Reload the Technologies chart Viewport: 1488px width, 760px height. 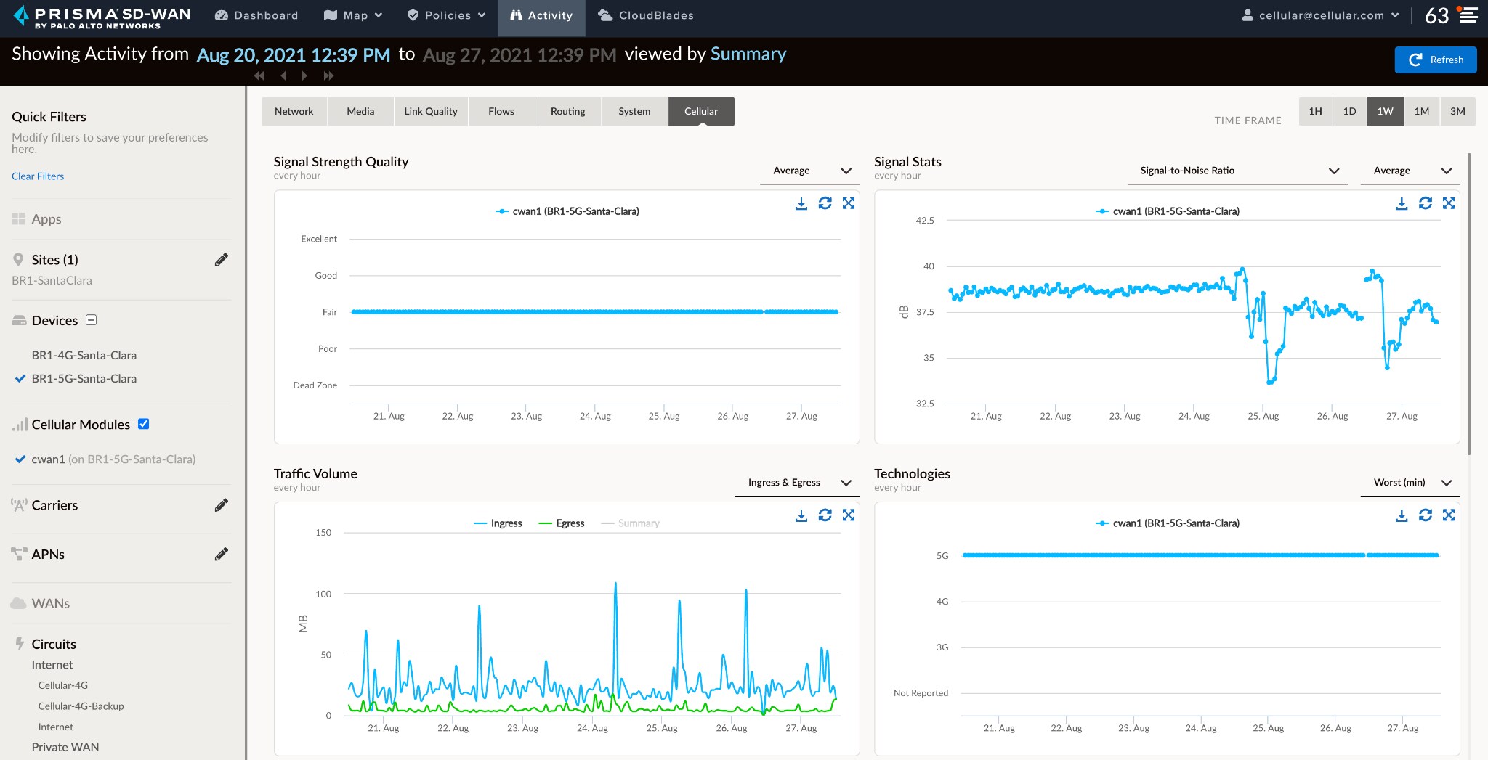[x=1426, y=515]
